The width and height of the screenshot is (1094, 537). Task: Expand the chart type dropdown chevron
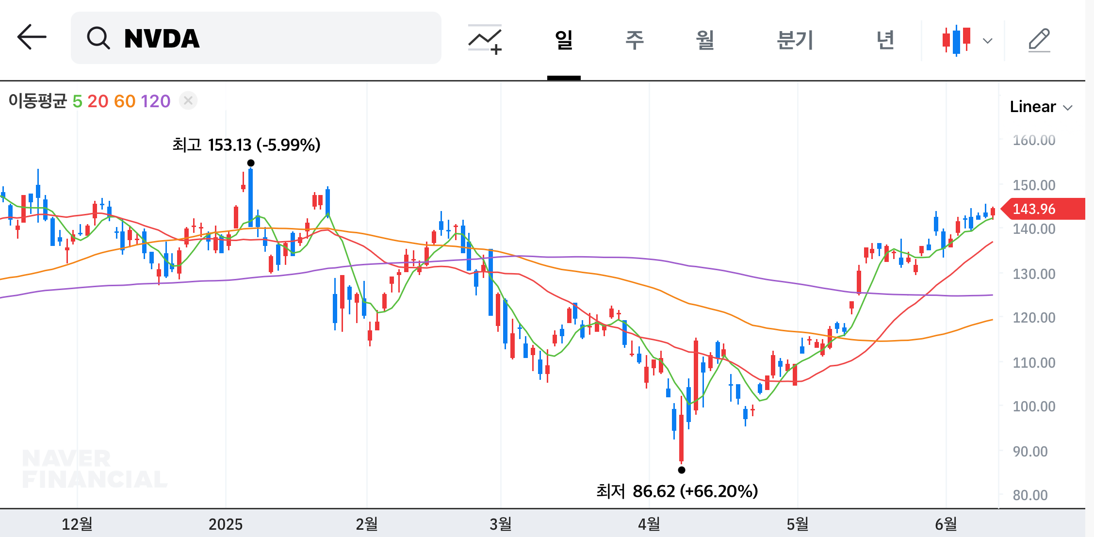click(988, 41)
